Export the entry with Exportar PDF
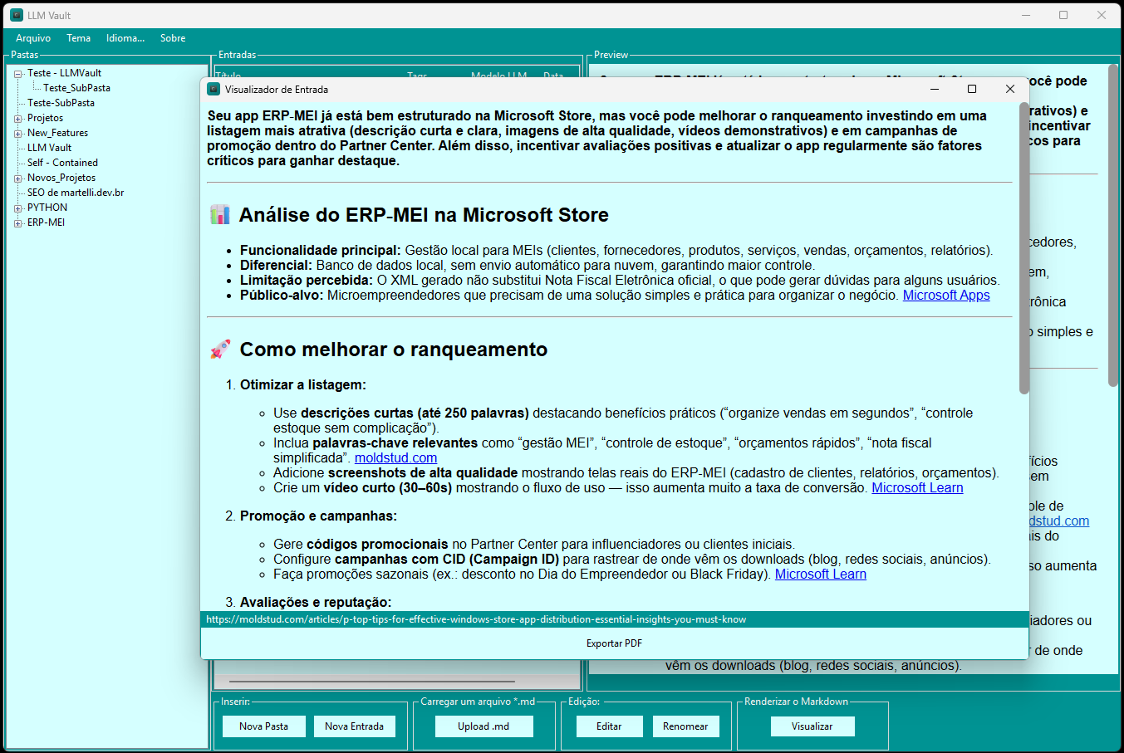1124x753 pixels. [x=614, y=643]
